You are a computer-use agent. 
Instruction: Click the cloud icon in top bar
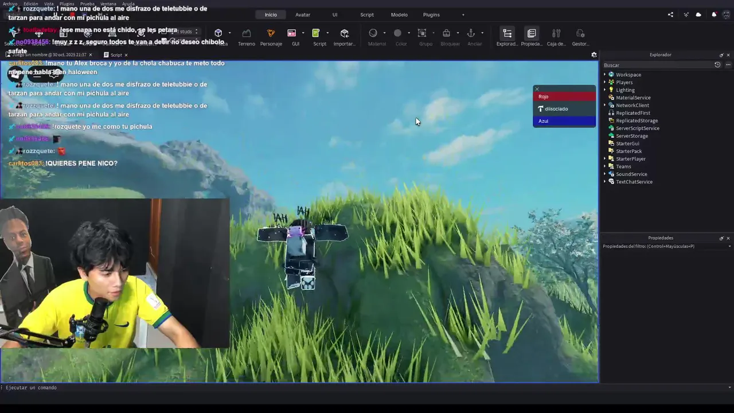point(698,15)
